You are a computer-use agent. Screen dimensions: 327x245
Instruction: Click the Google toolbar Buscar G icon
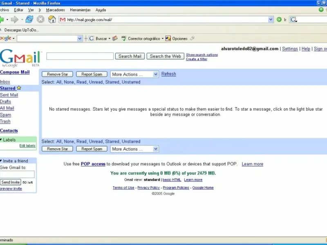(x=91, y=38)
